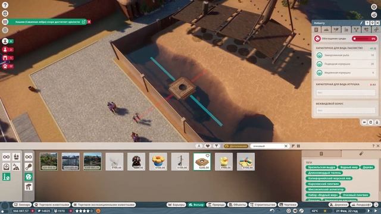Click rightmost round button under habitat panel
This screenshot has height=214, width=381.
(377, 122)
